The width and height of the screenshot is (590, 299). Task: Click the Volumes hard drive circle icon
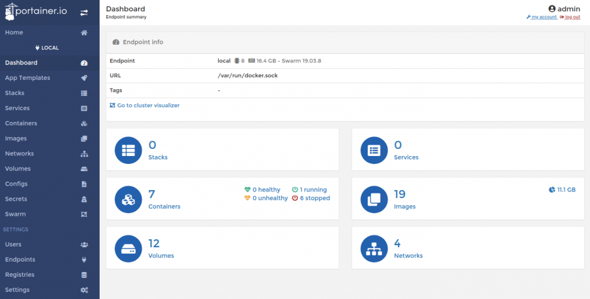(128, 249)
